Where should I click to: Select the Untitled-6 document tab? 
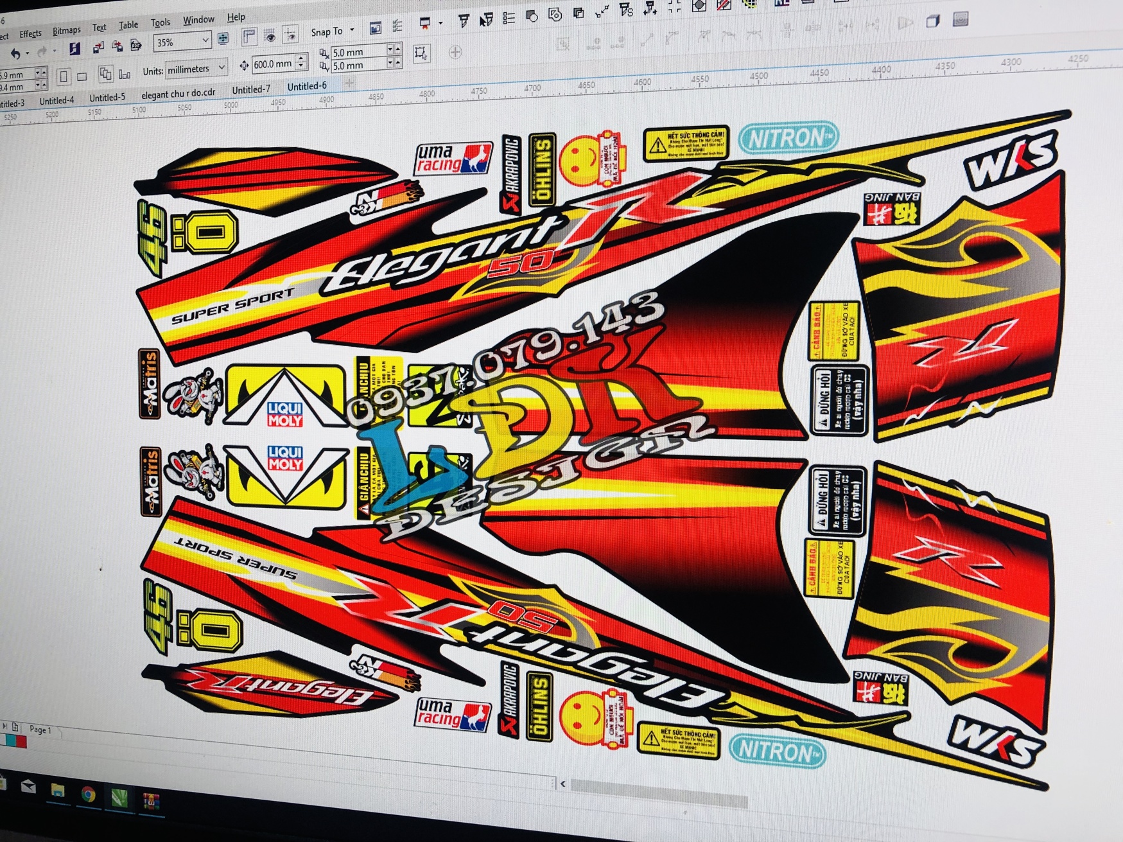[x=306, y=86]
